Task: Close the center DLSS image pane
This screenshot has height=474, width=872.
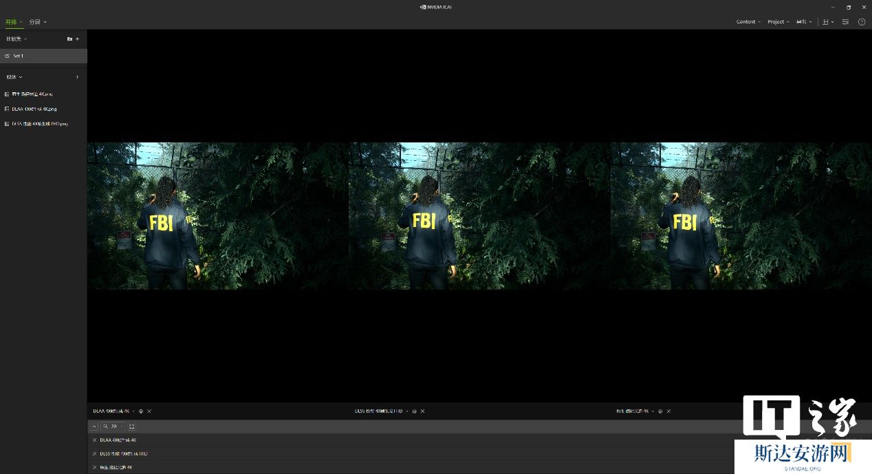Action: [x=423, y=411]
